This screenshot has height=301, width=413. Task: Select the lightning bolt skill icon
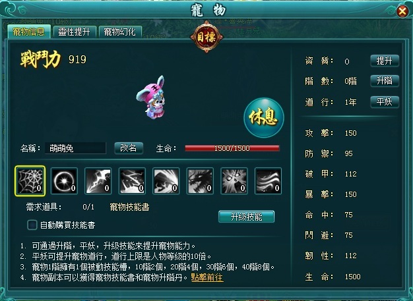tap(98, 181)
